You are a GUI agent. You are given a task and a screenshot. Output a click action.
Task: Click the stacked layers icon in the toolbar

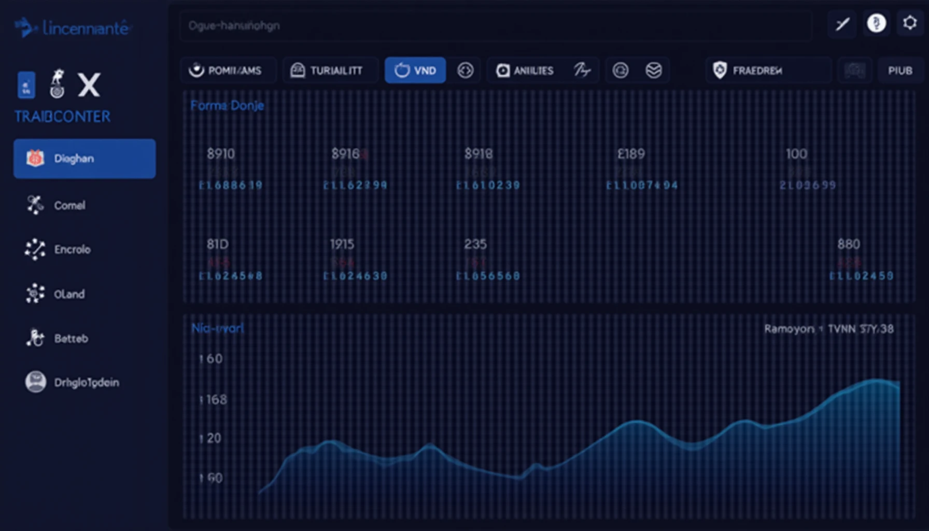tap(654, 70)
